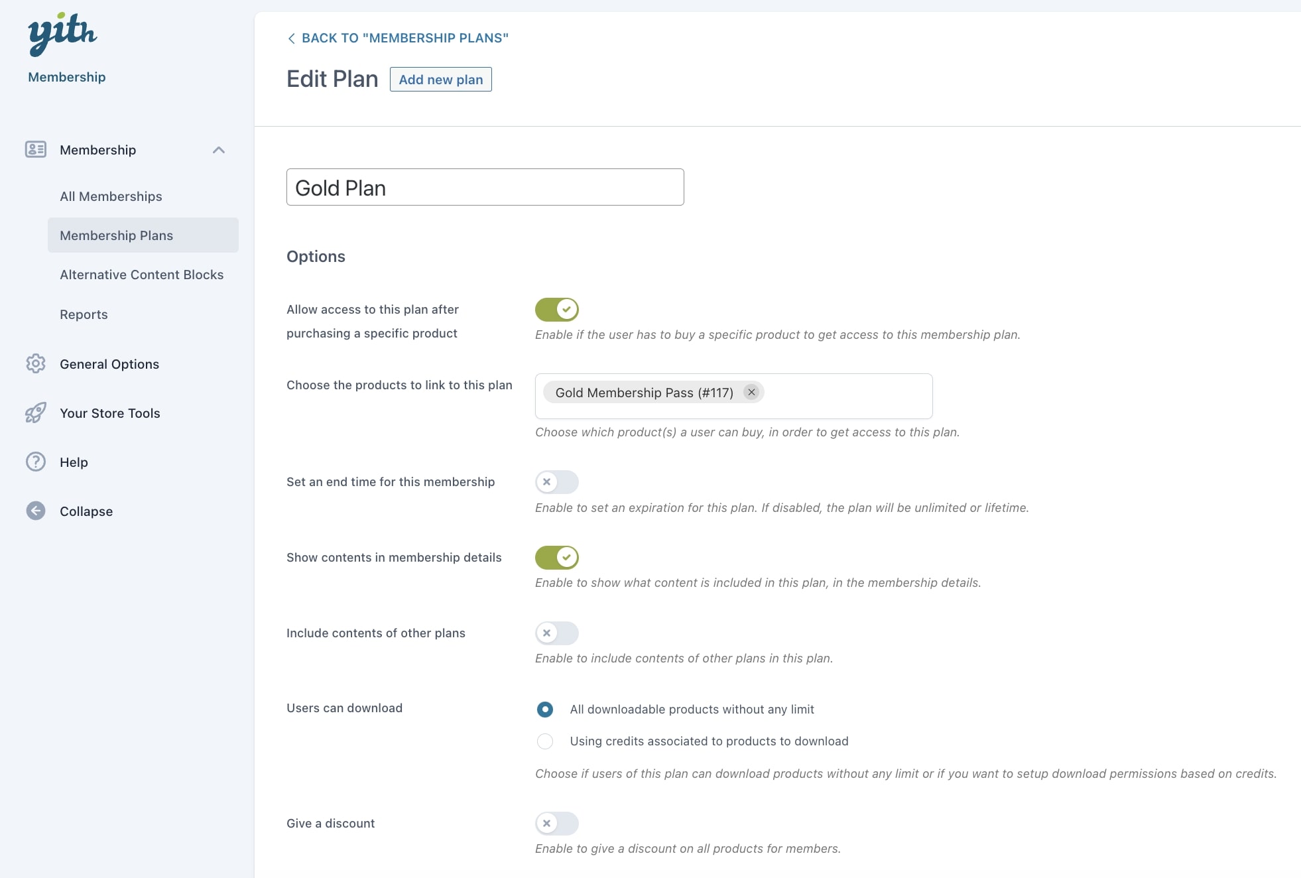Collapse the Membership sidebar section
The image size is (1301, 878).
click(x=219, y=150)
